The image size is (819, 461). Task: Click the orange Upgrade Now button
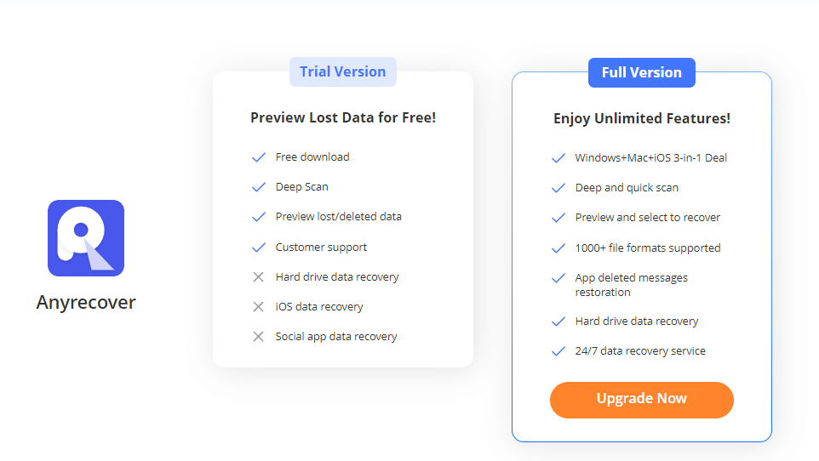pyautogui.click(x=641, y=400)
